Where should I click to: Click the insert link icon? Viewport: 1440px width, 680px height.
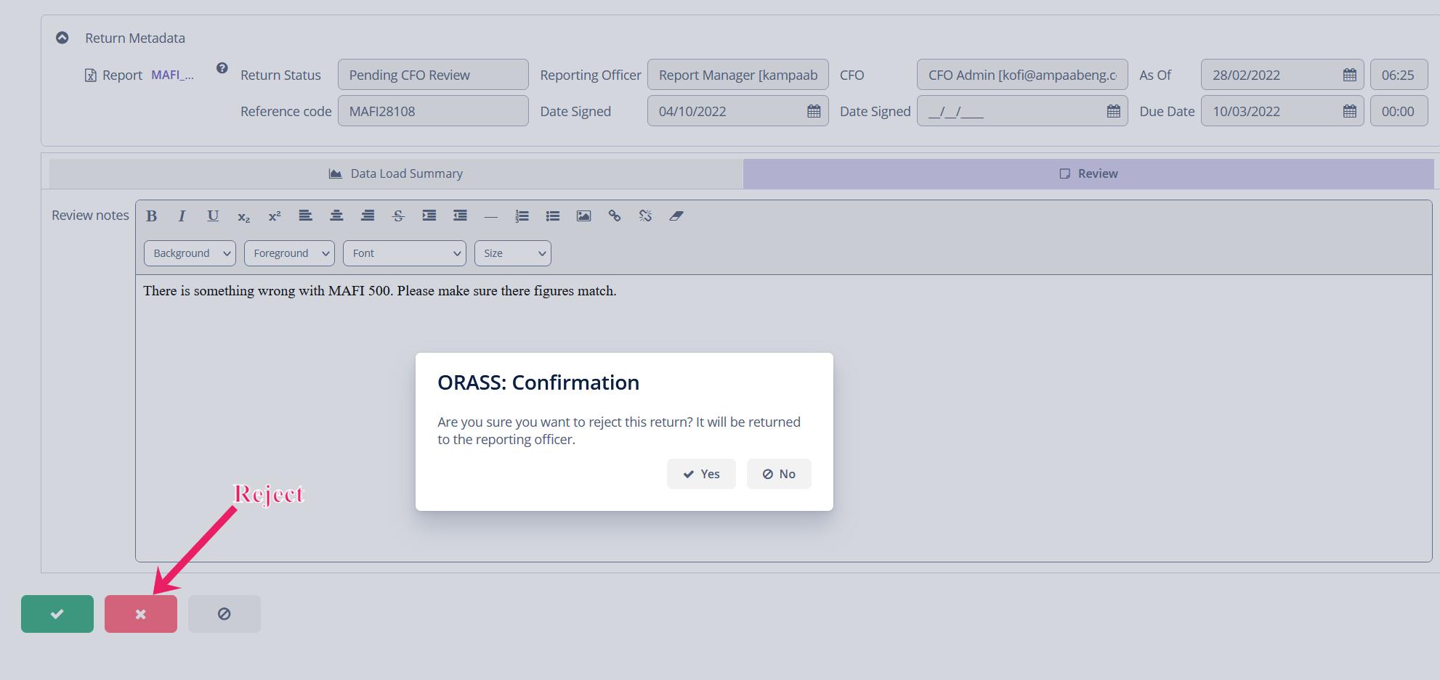615,216
